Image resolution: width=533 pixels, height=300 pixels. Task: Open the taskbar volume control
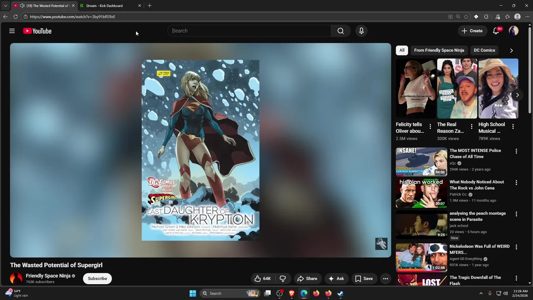pyautogui.click(x=506, y=293)
